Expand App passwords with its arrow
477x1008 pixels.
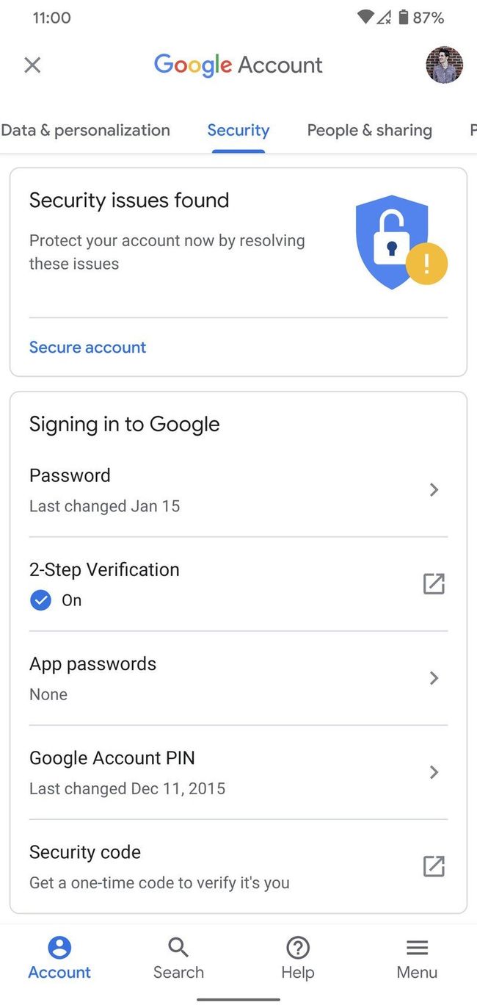pos(434,678)
